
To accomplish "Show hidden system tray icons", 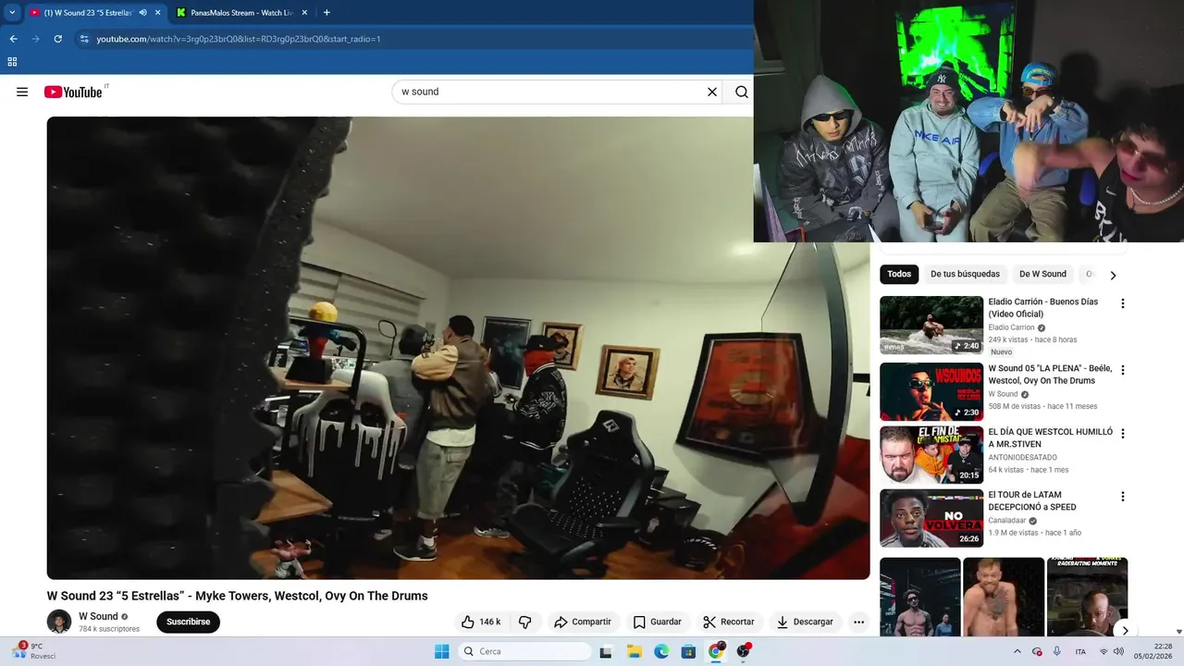I will [1017, 651].
